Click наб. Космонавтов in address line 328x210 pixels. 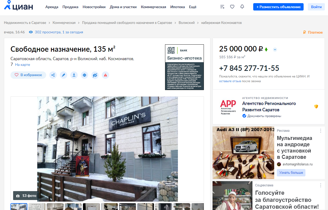[x=116, y=59]
